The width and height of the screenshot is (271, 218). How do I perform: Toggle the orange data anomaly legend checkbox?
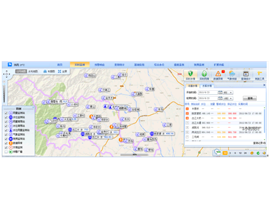pos(6,143)
